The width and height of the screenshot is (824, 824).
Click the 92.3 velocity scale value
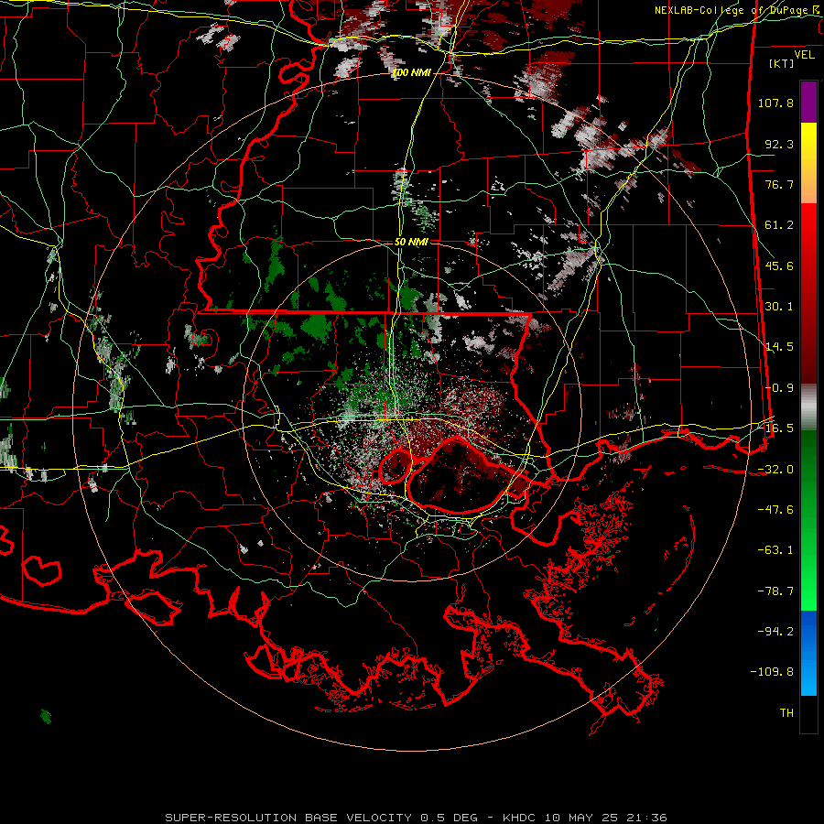tap(779, 144)
